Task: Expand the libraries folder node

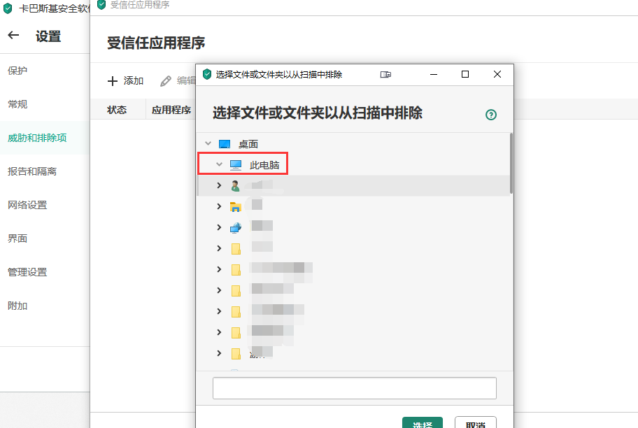Action: point(220,207)
